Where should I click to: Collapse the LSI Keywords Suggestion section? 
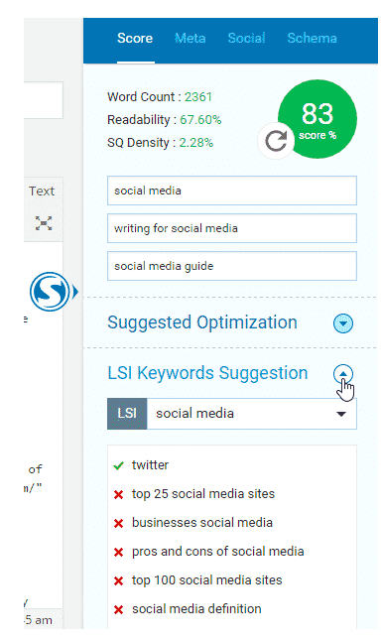click(x=343, y=374)
